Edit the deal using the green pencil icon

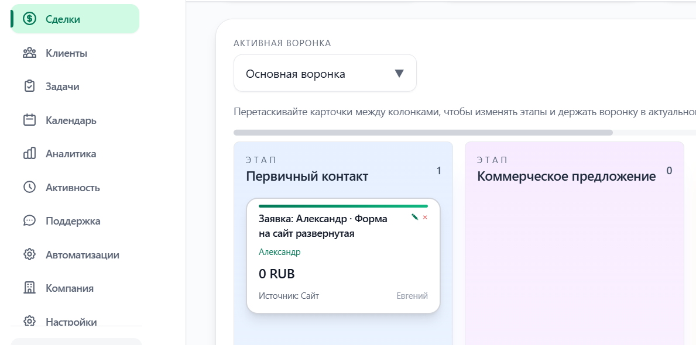coord(414,217)
